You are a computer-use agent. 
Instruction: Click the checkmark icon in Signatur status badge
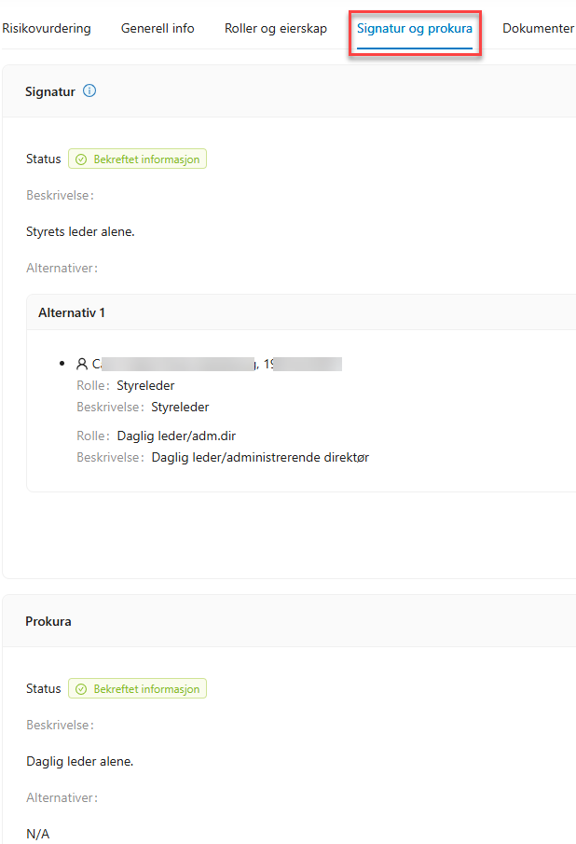(x=81, y=159)
